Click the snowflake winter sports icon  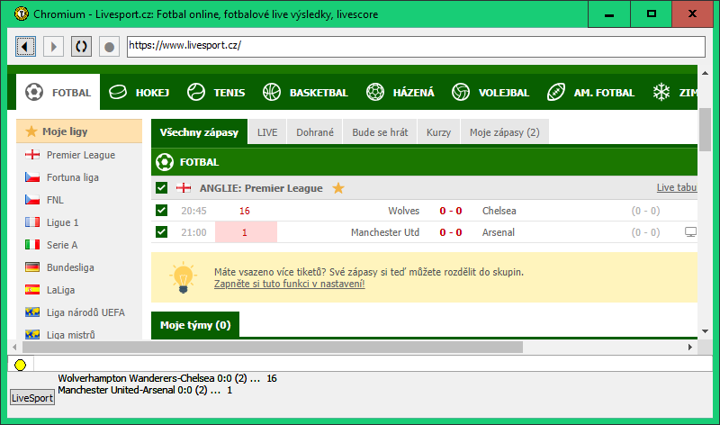click(x=661, y=92)
